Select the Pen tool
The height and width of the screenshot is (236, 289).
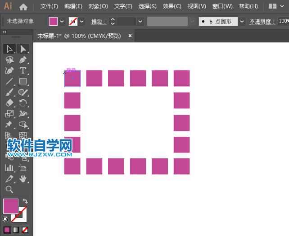pyautogui.click(x=23, y=60)
